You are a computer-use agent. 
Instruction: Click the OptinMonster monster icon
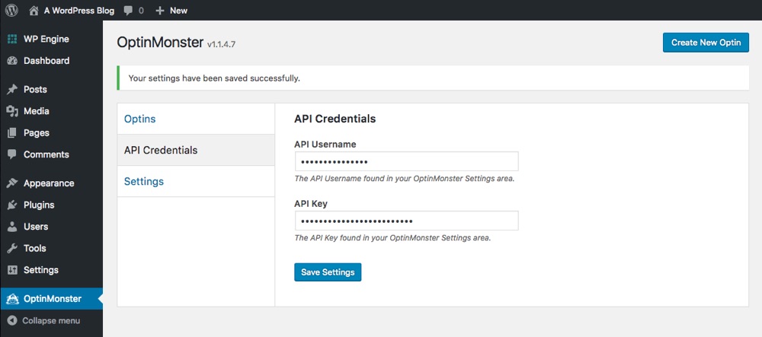point(12,299)
